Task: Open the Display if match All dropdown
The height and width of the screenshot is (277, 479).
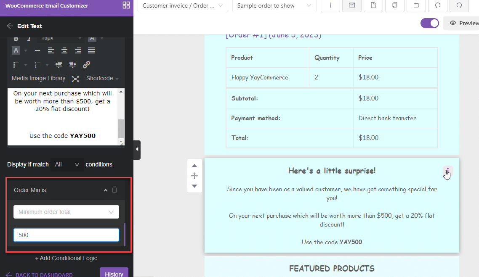Action: click(x=67, y=164)
